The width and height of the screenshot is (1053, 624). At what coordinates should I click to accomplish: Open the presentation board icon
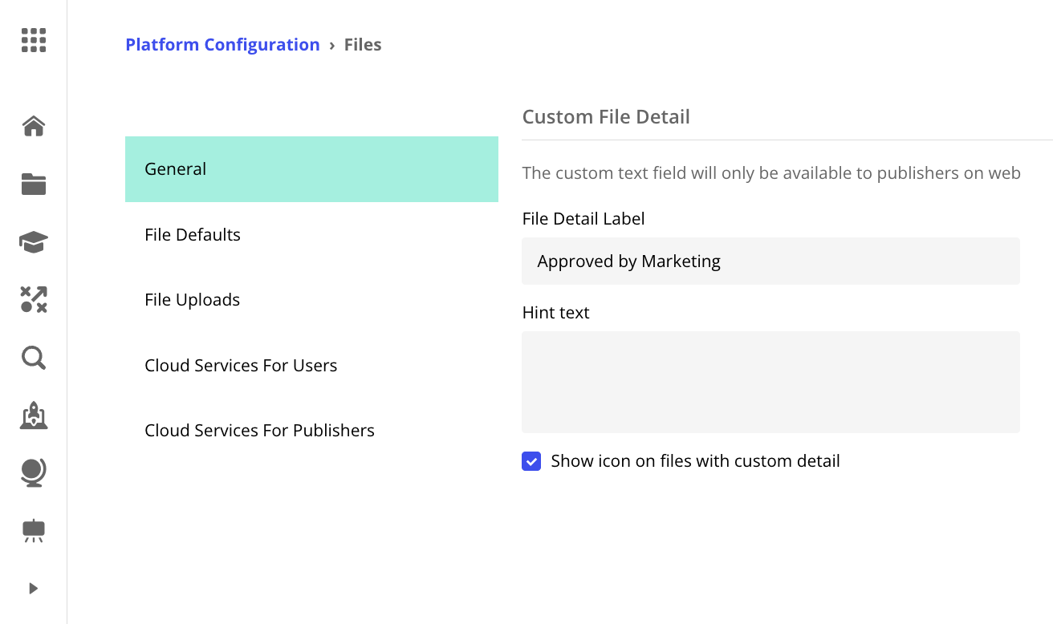point(34,530)
